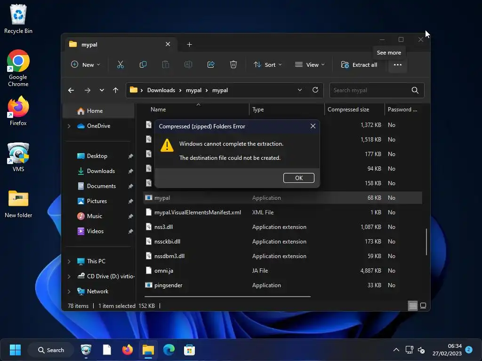
Task: Click the vertical scrollbar of file list
Action: [426, 242]
